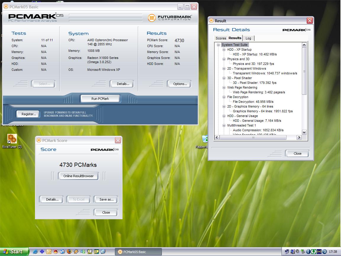Select 'HDD - XP Startup: 10.482 MB/s' row
Viewport: 341px width, 256px height.
click(x=255, y=55)
